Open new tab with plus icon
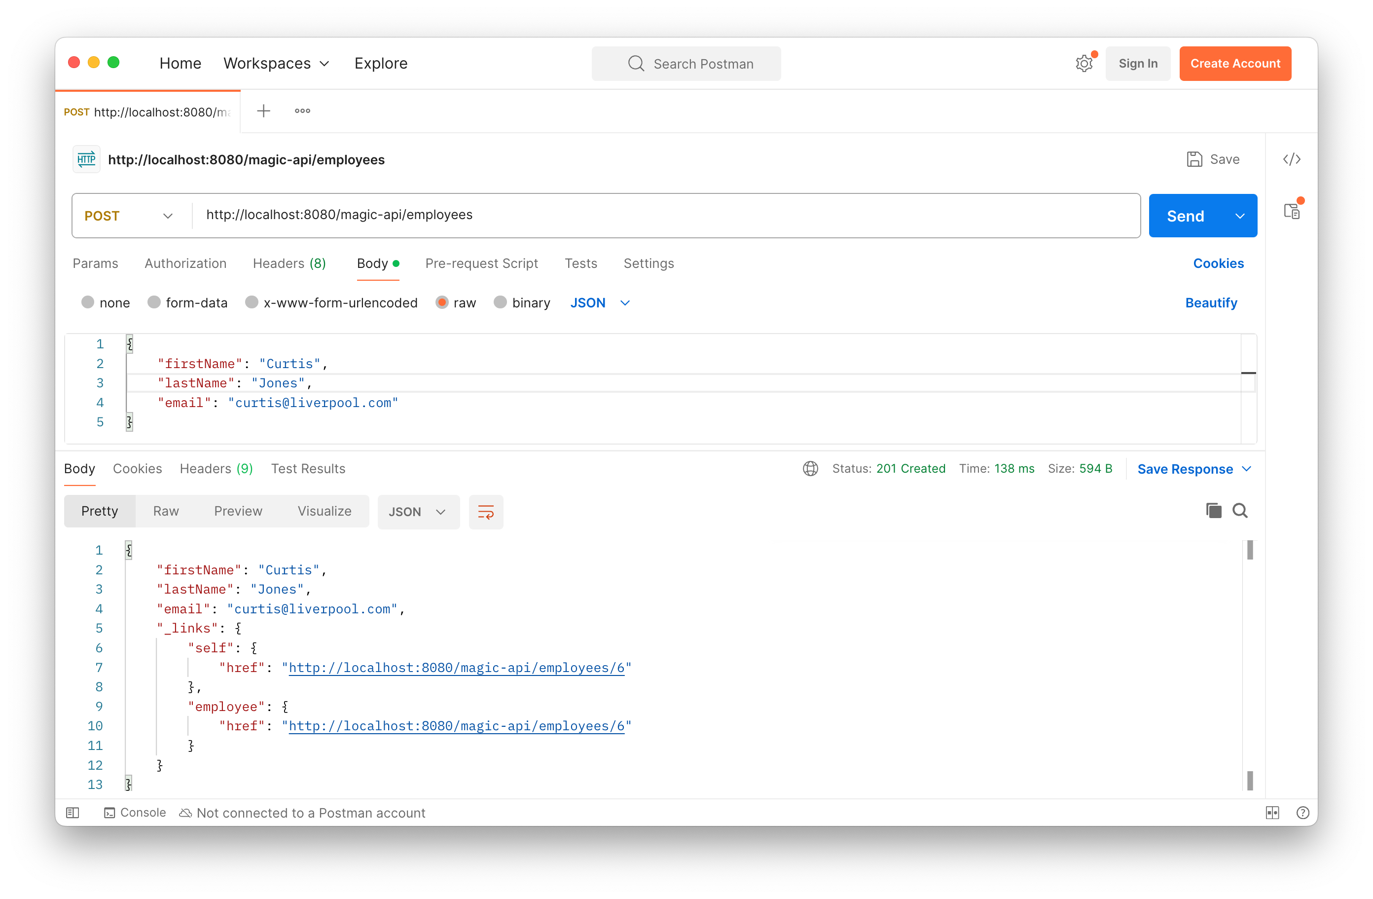This screenshot has height=899, width=1373. click(x=264, y=111)
